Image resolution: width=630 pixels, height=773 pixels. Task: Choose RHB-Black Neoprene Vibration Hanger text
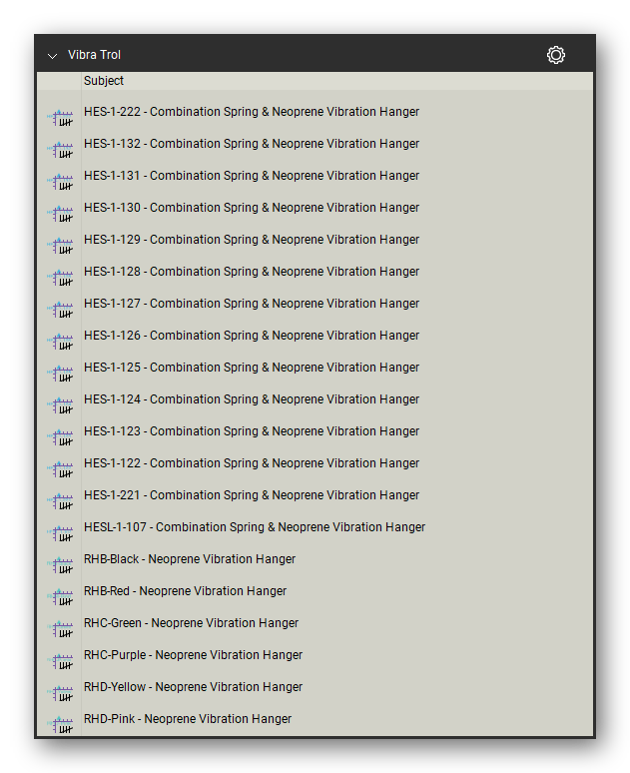point(190,559)
